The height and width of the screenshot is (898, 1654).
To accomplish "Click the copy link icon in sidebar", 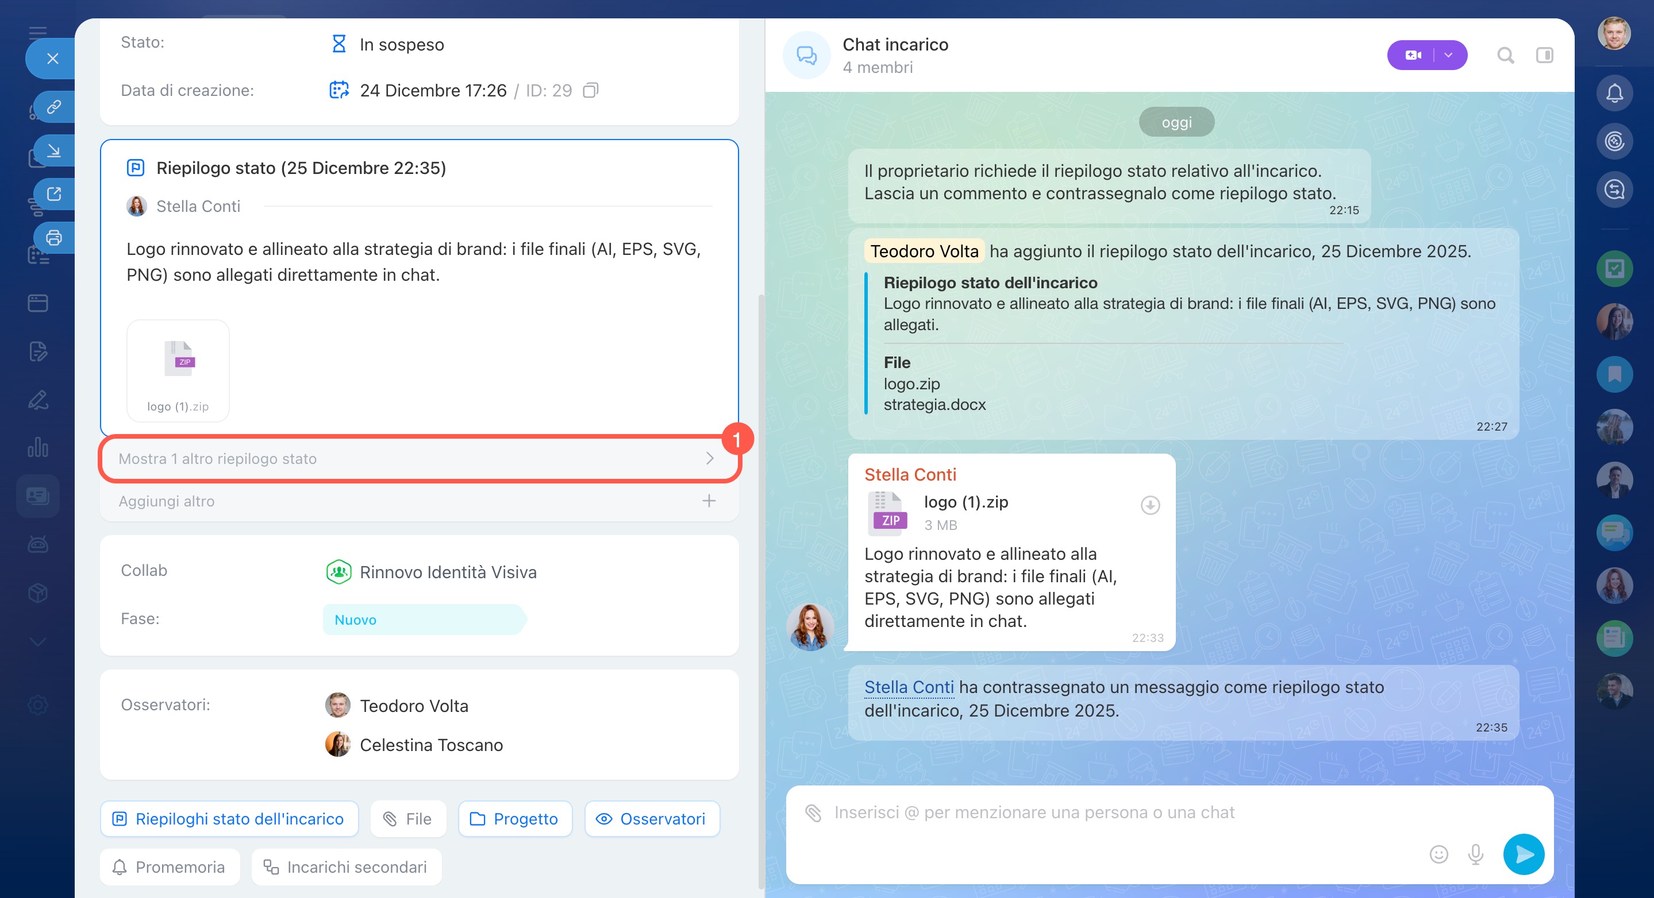I will click(54, 106).
